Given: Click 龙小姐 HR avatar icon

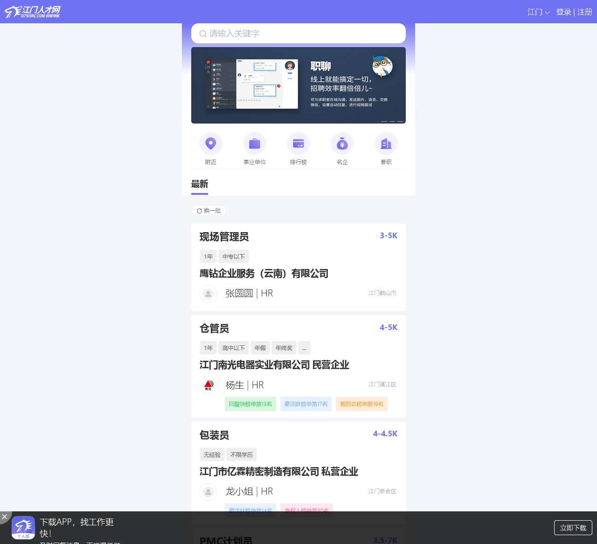Looking at the screenshot, I should [x=208, y=492].
